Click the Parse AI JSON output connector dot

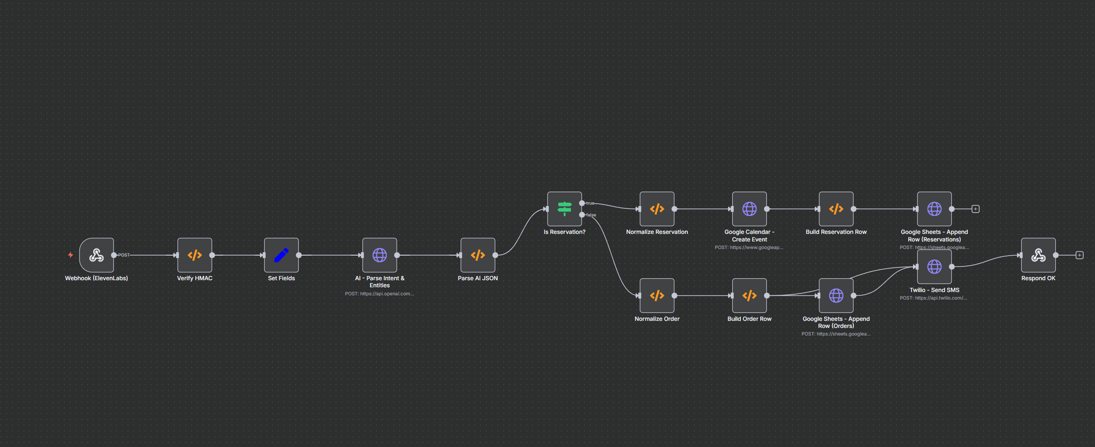point(495,255)
